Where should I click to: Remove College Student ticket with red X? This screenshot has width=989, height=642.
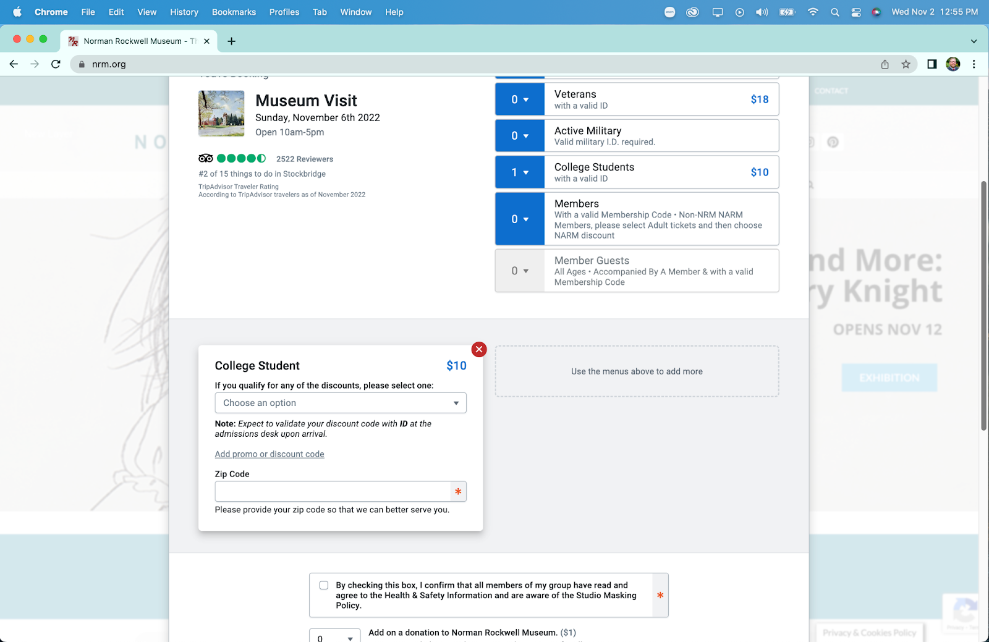(x=479, y=349)
